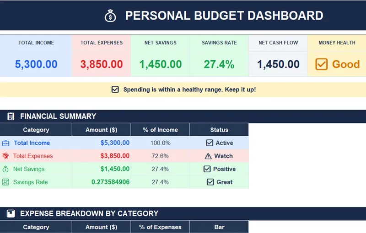The image size is (366, 233).
Task: Select the Savings Rate row label
Action: pos(30,182)
